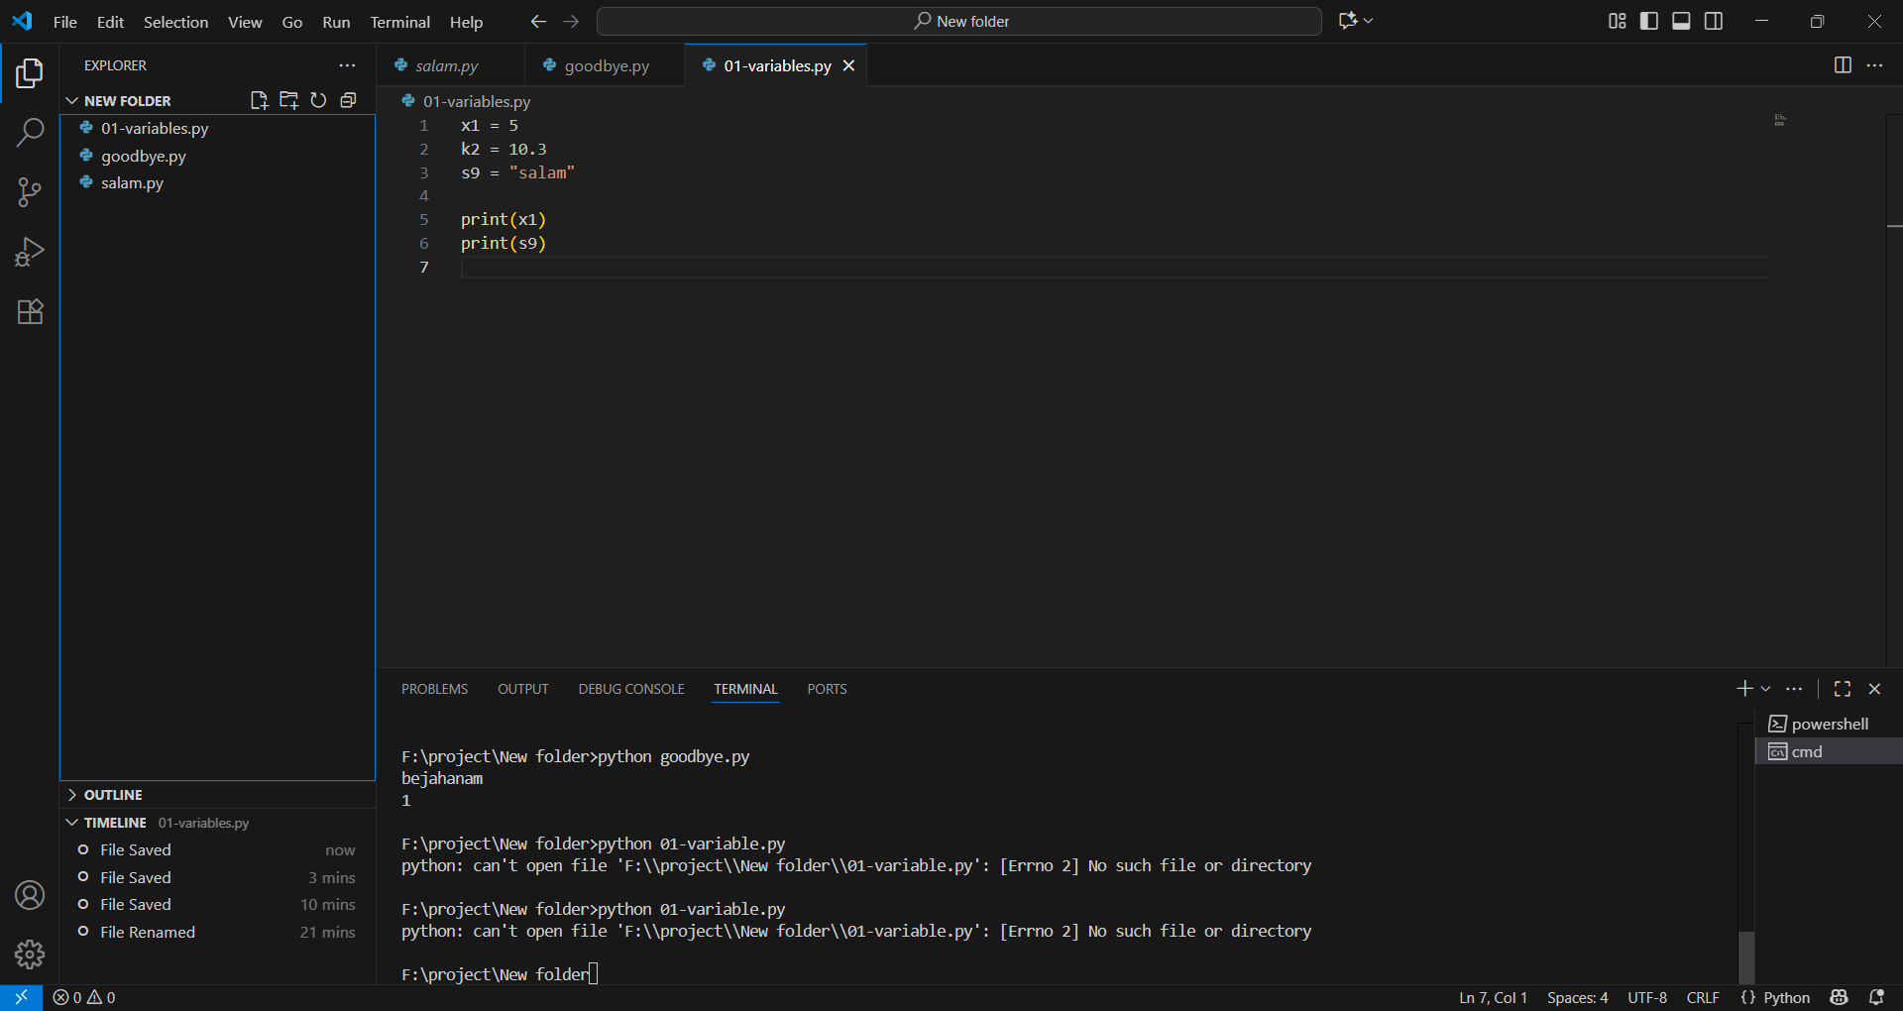Maximize the terminal panel size
This screenshot has width=1903, height=1011.
click(x=1843, y=688)
